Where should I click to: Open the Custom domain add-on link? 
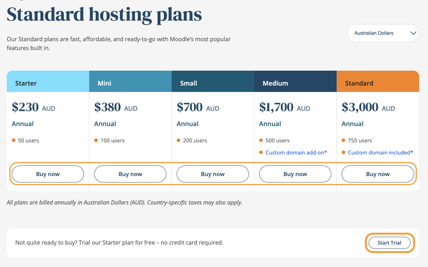tap(296, 152)
